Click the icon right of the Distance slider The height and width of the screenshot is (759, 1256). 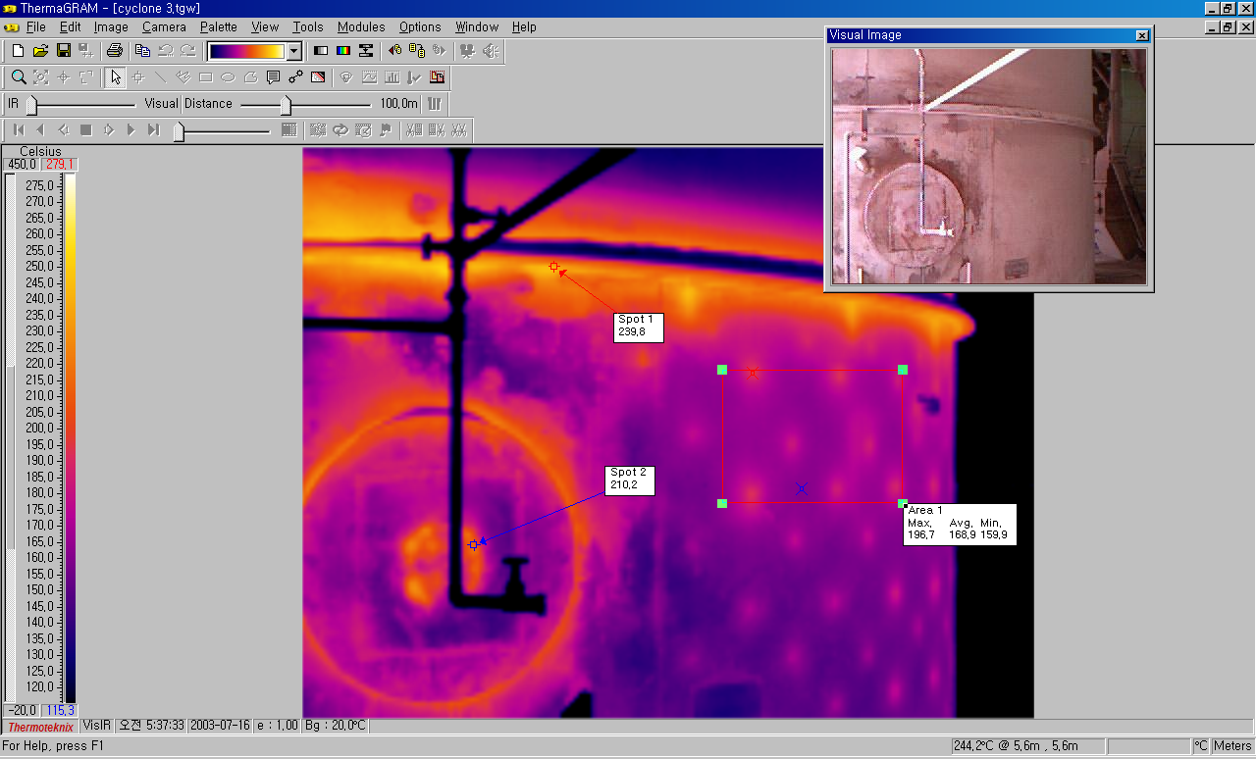[x=435, y=104]
